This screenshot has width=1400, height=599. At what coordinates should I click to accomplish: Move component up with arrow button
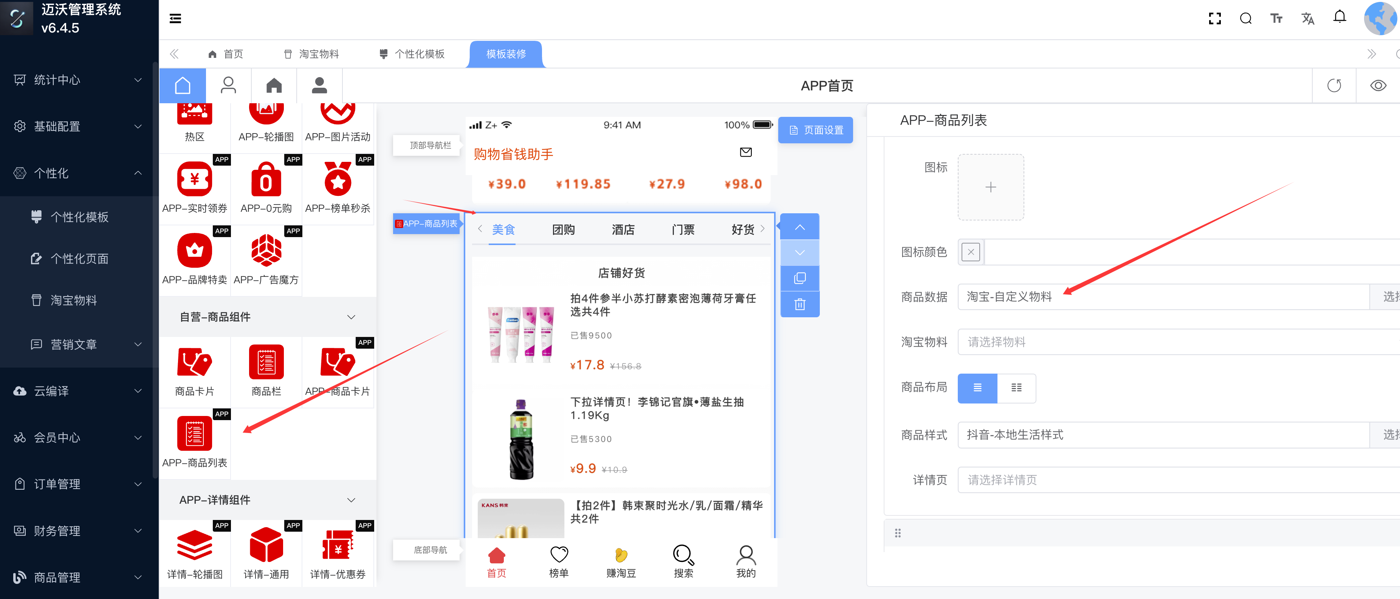(x=799, y=227)
